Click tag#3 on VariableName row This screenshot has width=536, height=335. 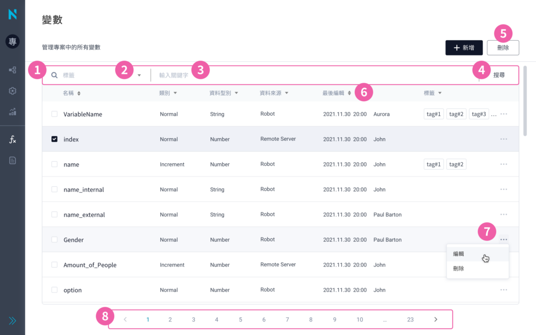[x=478, y=114]
